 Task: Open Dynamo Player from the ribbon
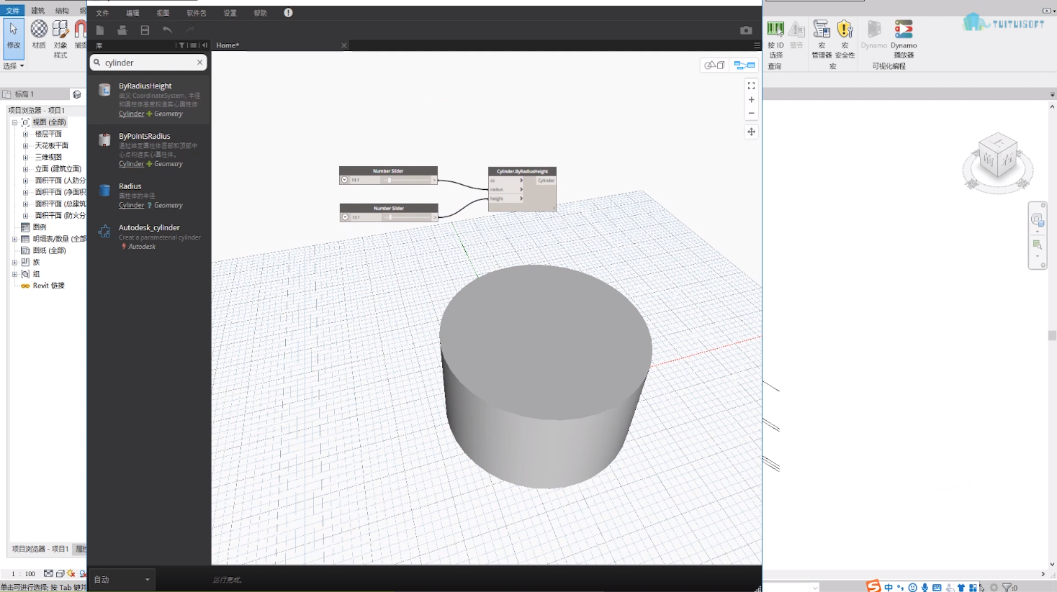904,40
